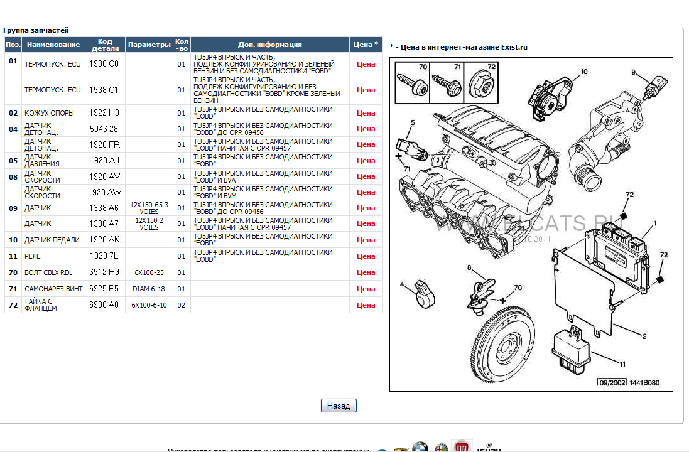Image resolution: width=689 pixels, height=452 pixels.
Task: Open Цена link for САМОНАРЕЗ.ВИНТ 6925 P5
Action: pyautogui.click(x=366, y=289)
